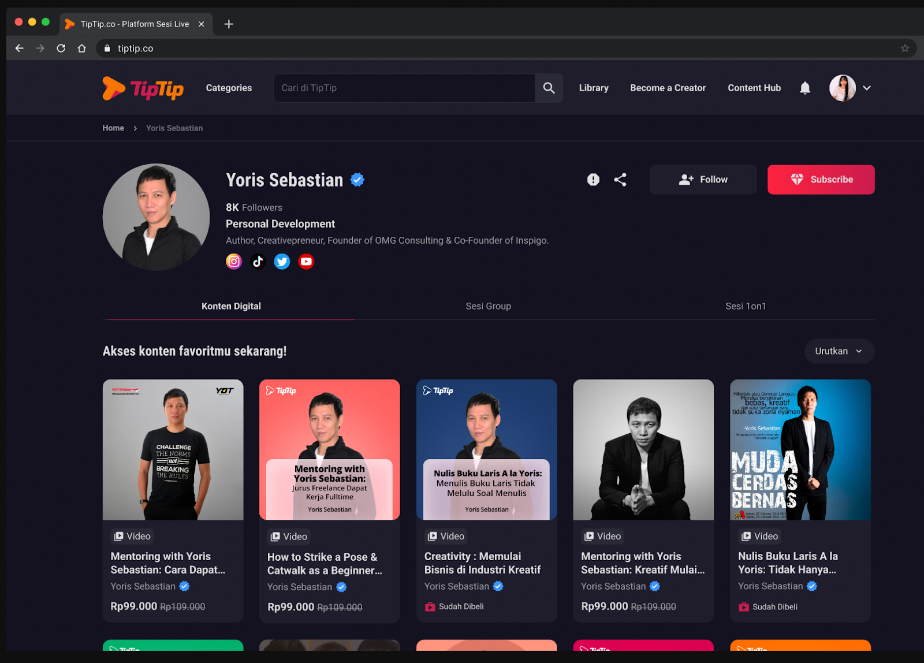The image size is (924, 663).
Task: Open the Challenge the Norms t-shirt video thumbnail
Action: (x=173, y=450)
